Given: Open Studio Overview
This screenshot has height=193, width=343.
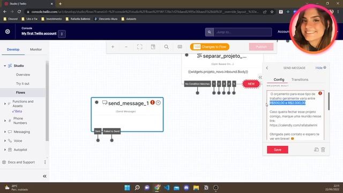Looking at the screenshot, I should point(23,75).
